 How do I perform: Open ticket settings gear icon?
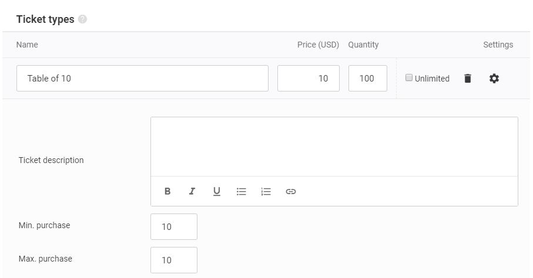click(x=494, y=79)
